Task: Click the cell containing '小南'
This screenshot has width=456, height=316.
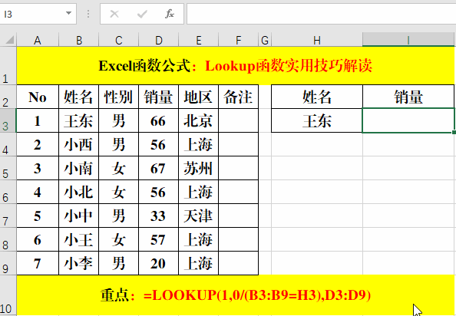Action: (x=79, y=168)
